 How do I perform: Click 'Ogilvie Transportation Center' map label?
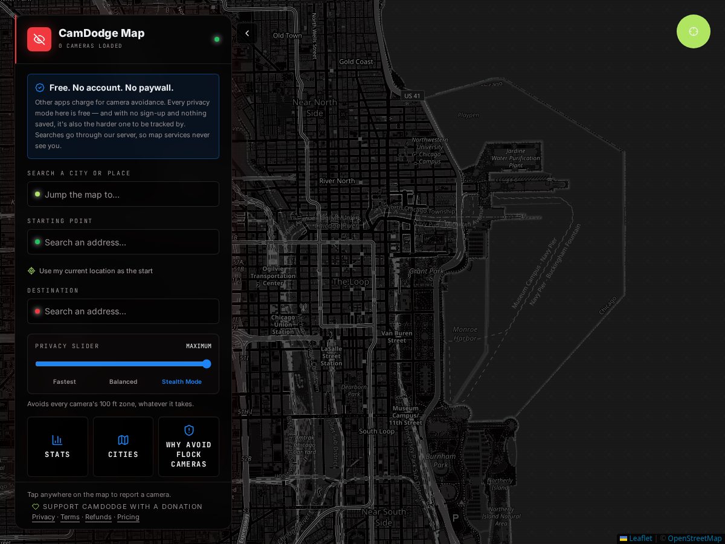pyautogui.click(x=272, y=276)
